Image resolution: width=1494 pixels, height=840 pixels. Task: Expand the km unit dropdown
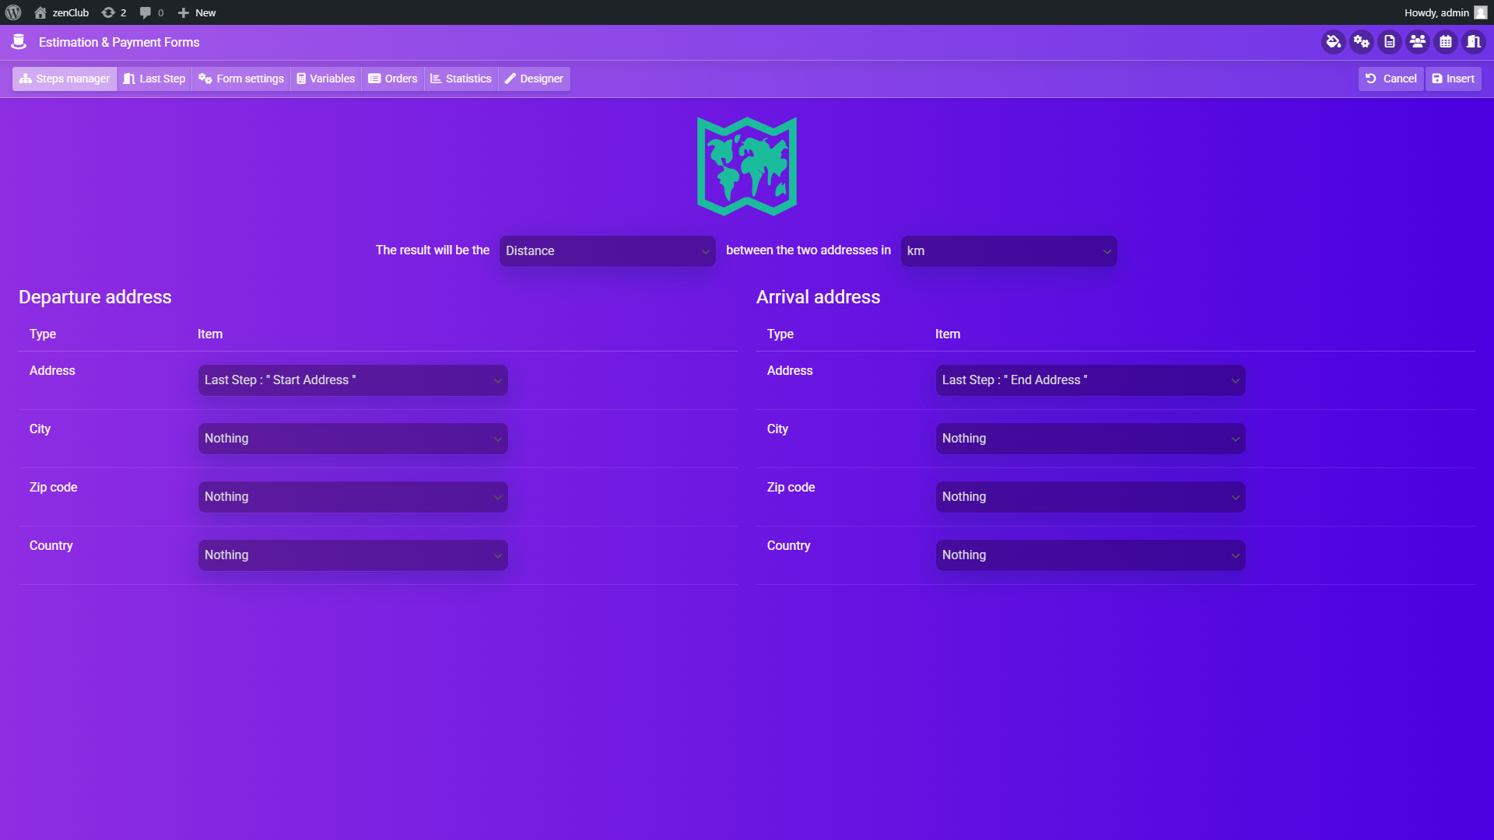(1009, 251)
